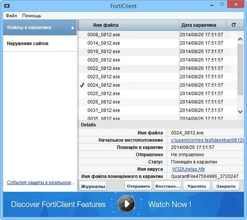This screenshot has height=220, width=247.
Task: Select row 0025_0812.exe
Action: [158, 93]
